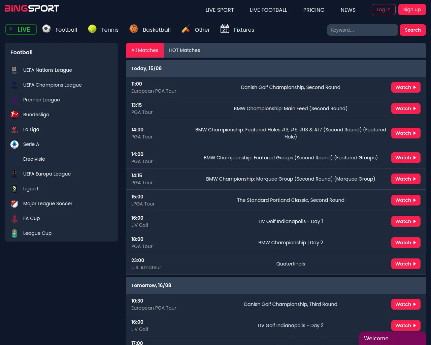
Task: Watch LIV Golf Indianapolis Day 2
Action: [x=406, y=325]
